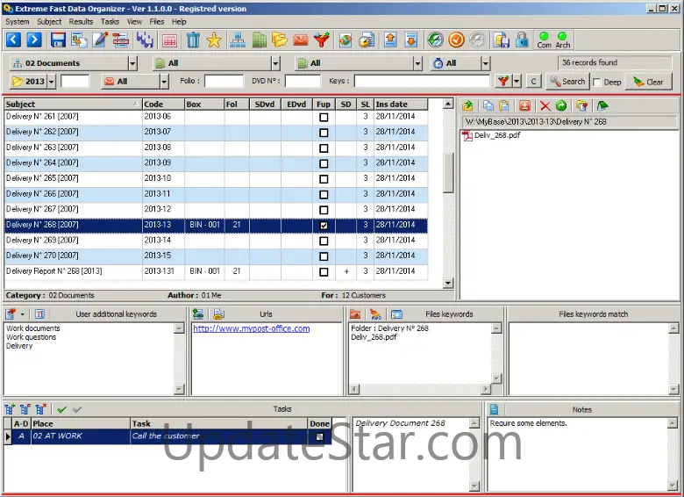Enable the Deep search checkbox
This screenshot has height=497, width=684.
point(598,82)
